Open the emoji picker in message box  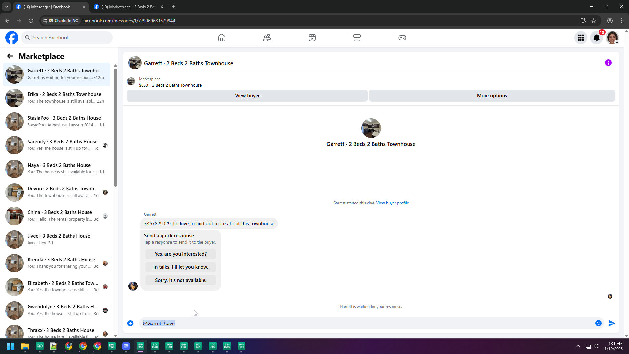tap(599, 323)
